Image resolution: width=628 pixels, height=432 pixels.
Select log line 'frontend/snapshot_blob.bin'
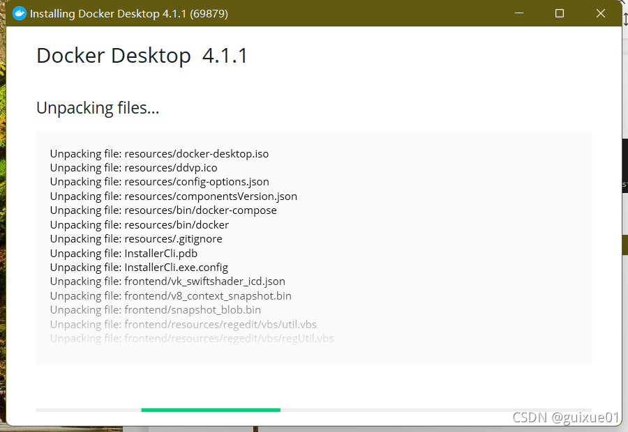pos(156,310)
